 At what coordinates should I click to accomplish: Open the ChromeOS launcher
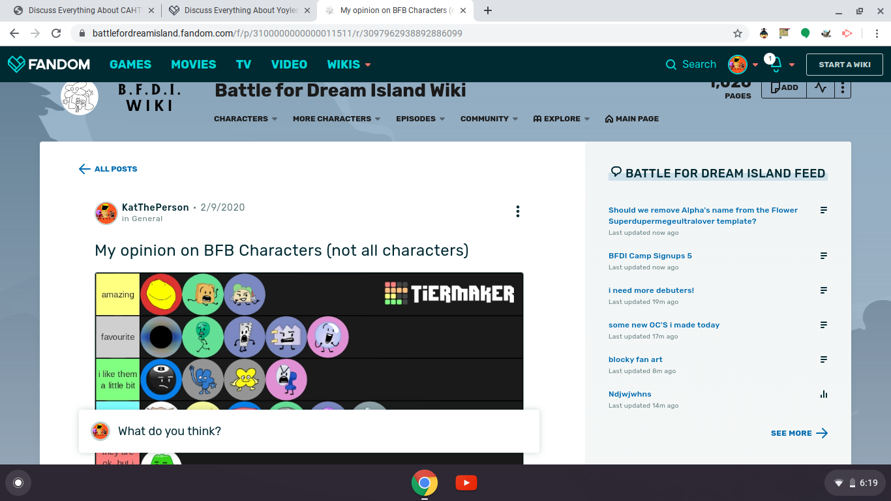tap(18, 483)
